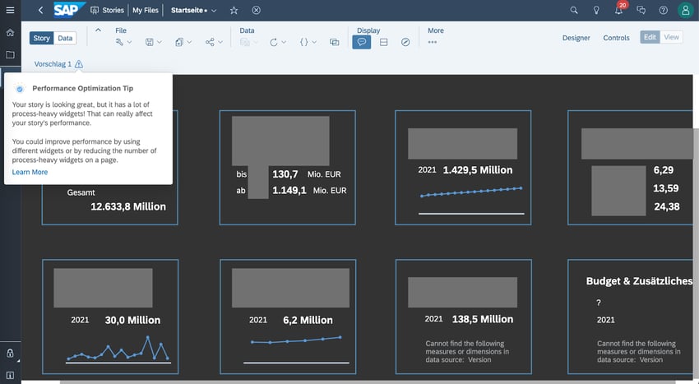
Task: Open the discussions chat icon
Action: (x=641, y=10)
